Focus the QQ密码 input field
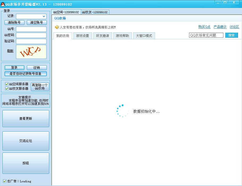This screenshot has height=186, width=242. click(x=31, y=35)
